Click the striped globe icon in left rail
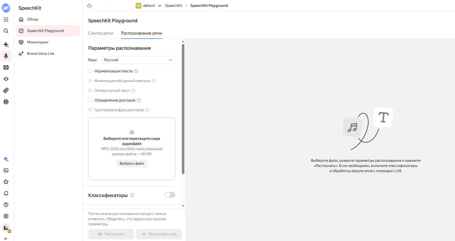Image resolution: width=455 pixels, height=241 pixels. 6,102
